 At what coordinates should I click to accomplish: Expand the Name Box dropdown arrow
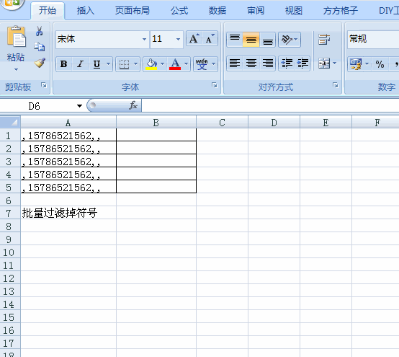pyautogui.click(x=79, y=106)
